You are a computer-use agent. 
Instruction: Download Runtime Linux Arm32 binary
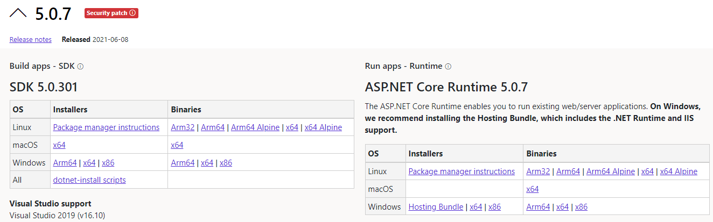coord(538,171)
